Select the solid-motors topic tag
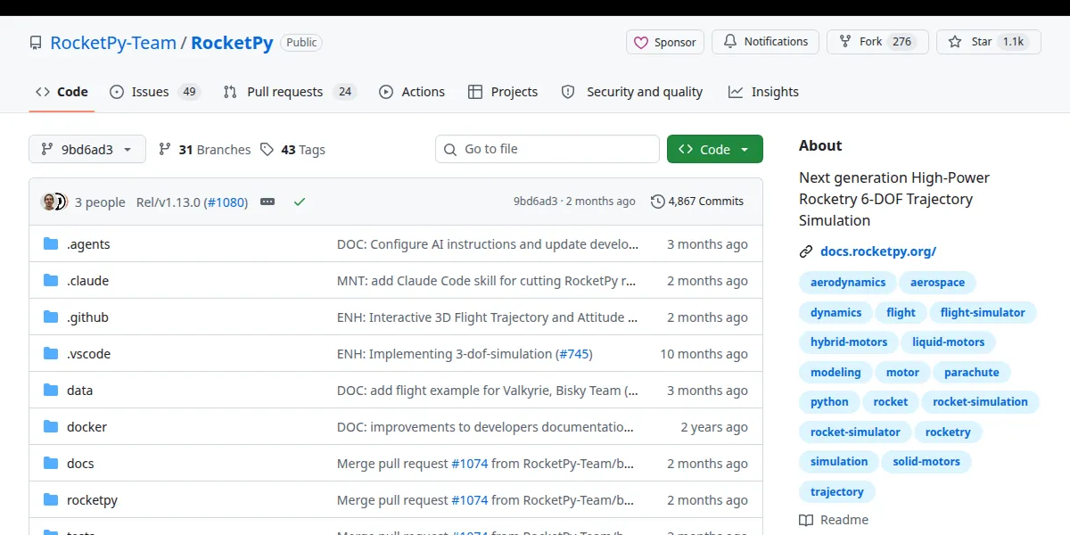Screen dimensions: 1070x535 coord(926,462)
